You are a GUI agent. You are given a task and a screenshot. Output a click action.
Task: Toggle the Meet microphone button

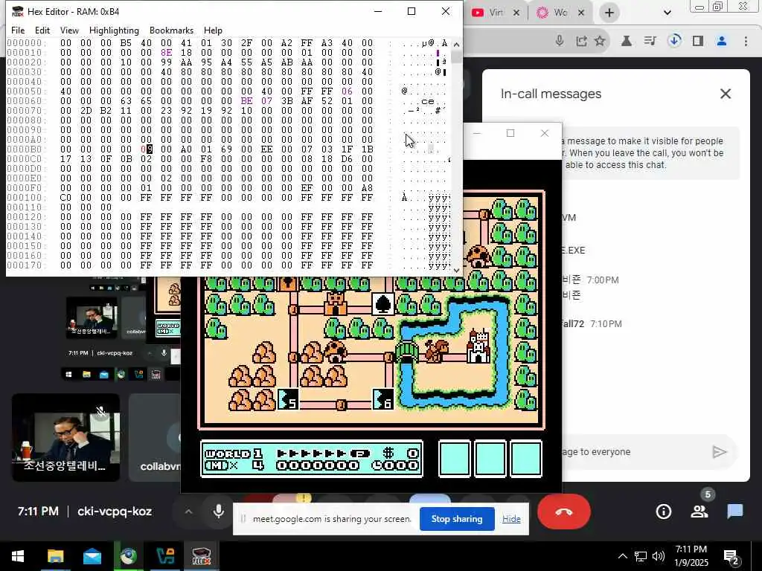tap(219, 512)
